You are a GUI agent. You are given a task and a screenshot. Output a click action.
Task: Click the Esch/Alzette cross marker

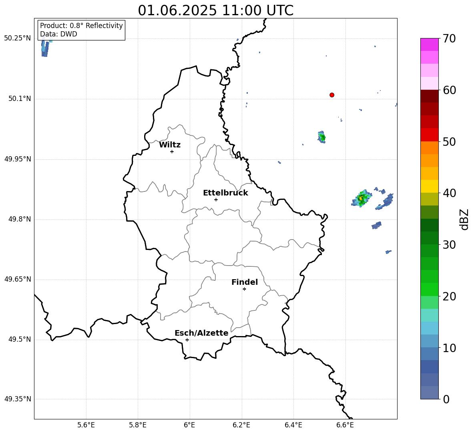tap(187, 340)
